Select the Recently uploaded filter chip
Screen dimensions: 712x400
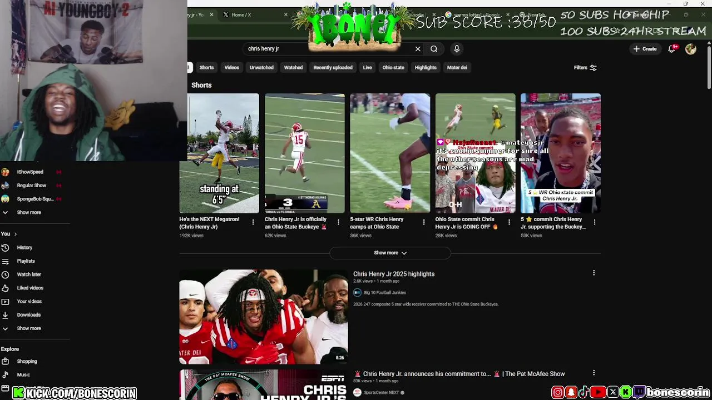[333, 68]
